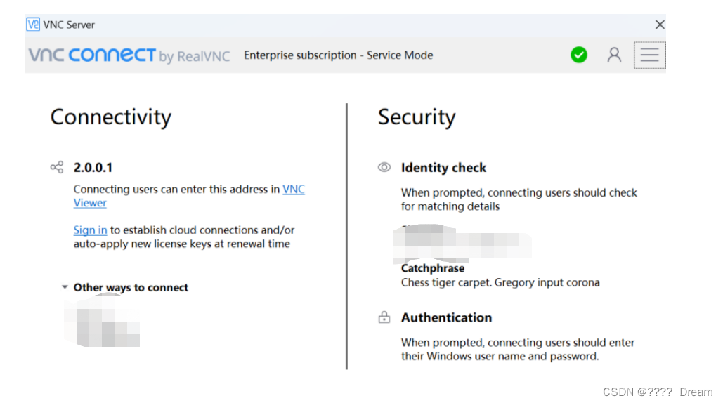
Task: Click the eye icon beside Identity check
Action: point(384,167)
